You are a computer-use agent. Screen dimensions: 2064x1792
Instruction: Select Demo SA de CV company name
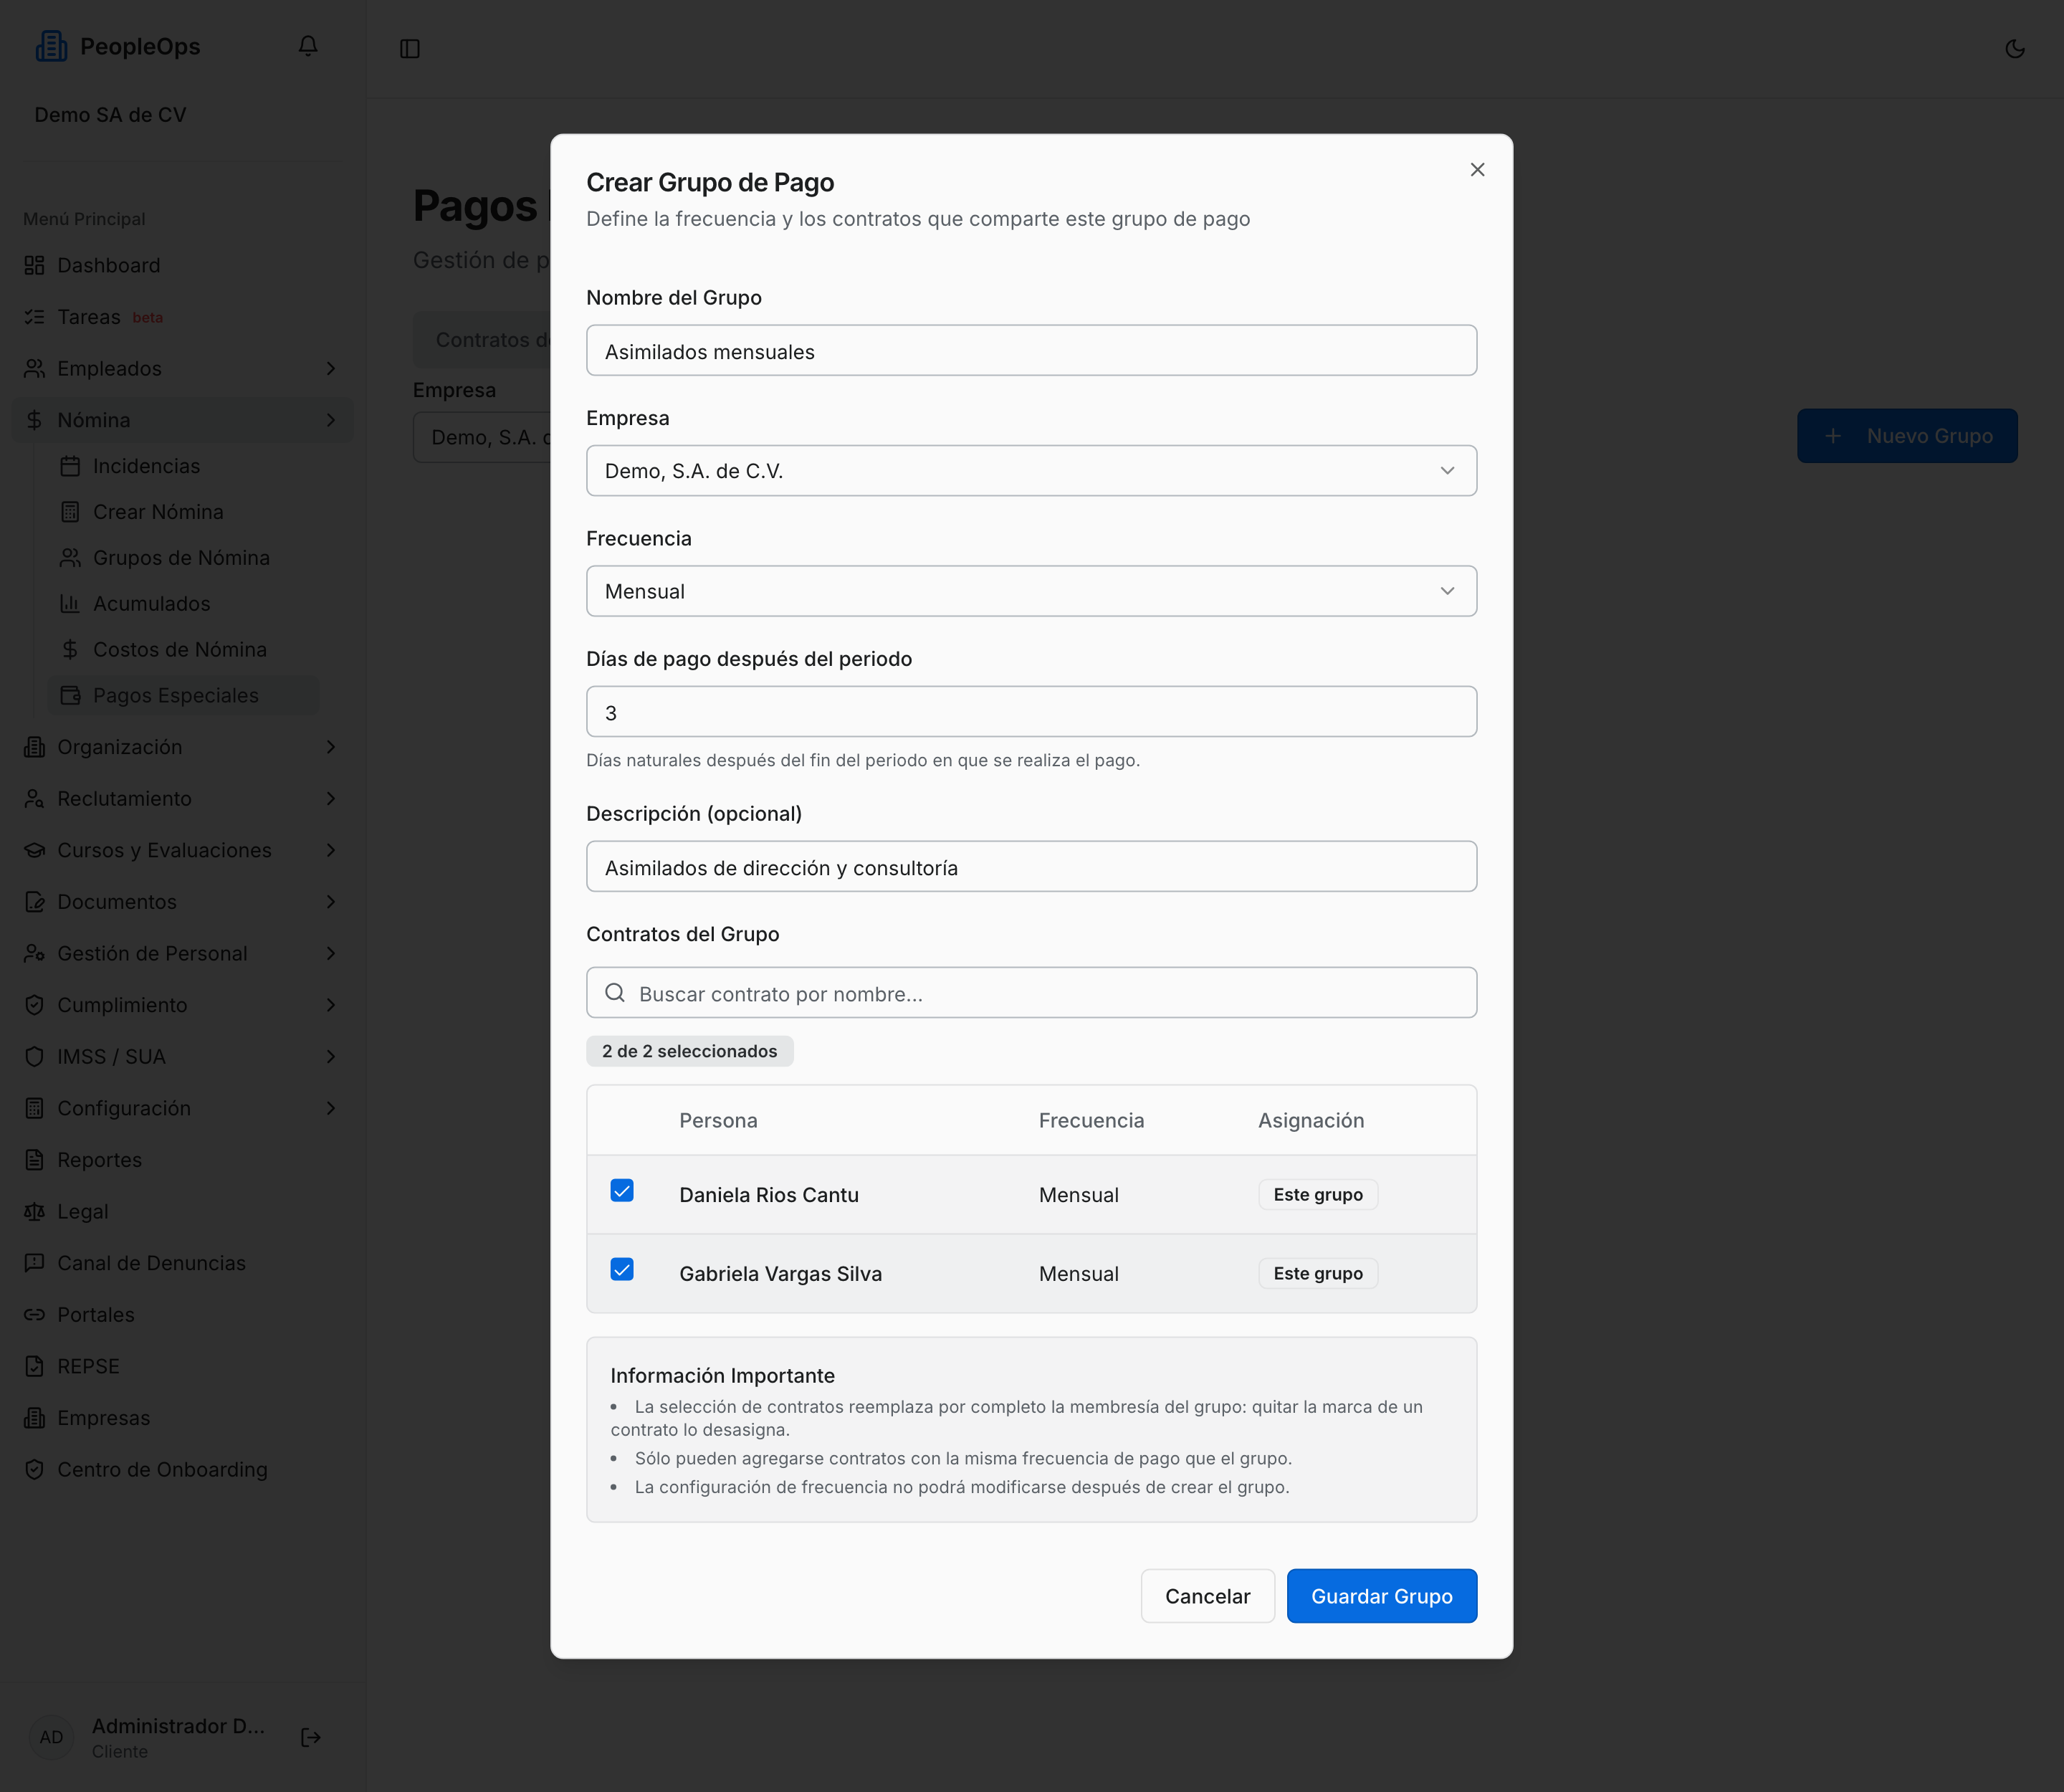[110, 115]
